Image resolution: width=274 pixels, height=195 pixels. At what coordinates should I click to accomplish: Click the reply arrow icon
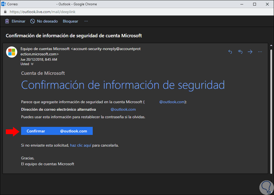230,52
